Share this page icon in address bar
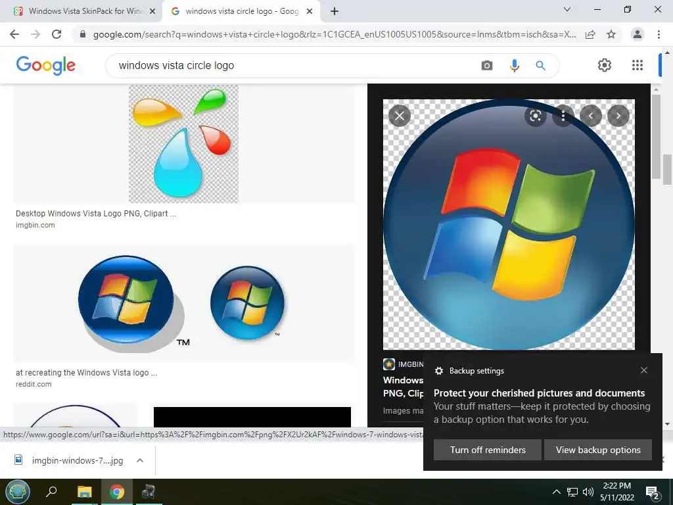This screenshot has width=673, height=505. [590, 34]
